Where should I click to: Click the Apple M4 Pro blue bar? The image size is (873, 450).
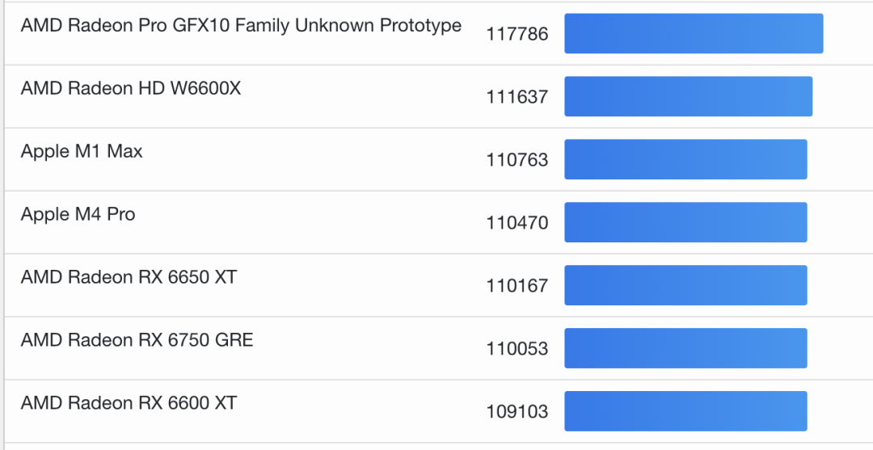[x=685, y=223]
